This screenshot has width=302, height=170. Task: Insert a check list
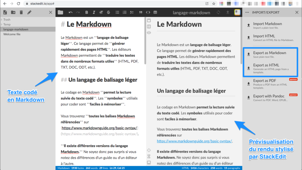132,12
